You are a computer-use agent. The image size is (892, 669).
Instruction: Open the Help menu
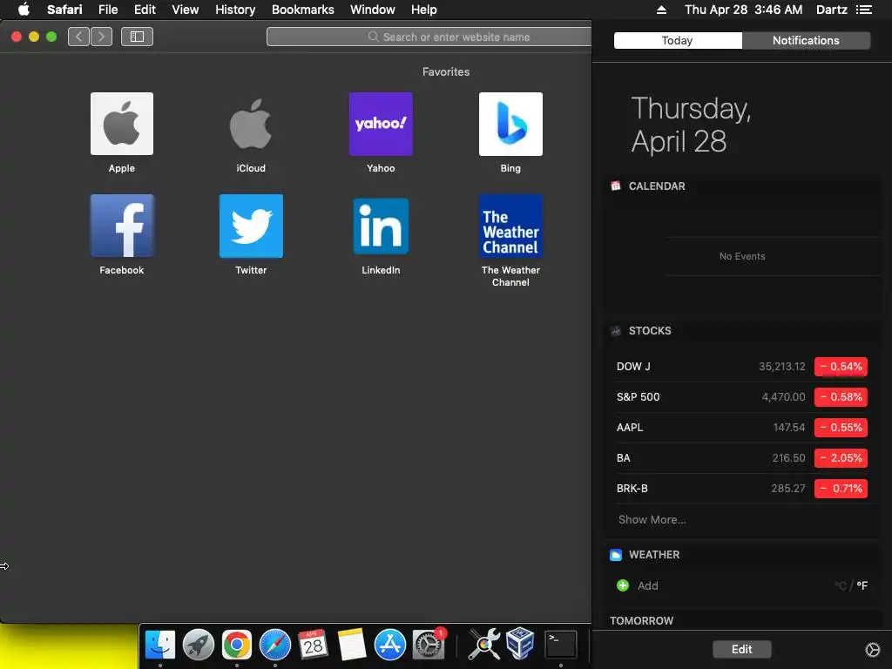[424, 10]
